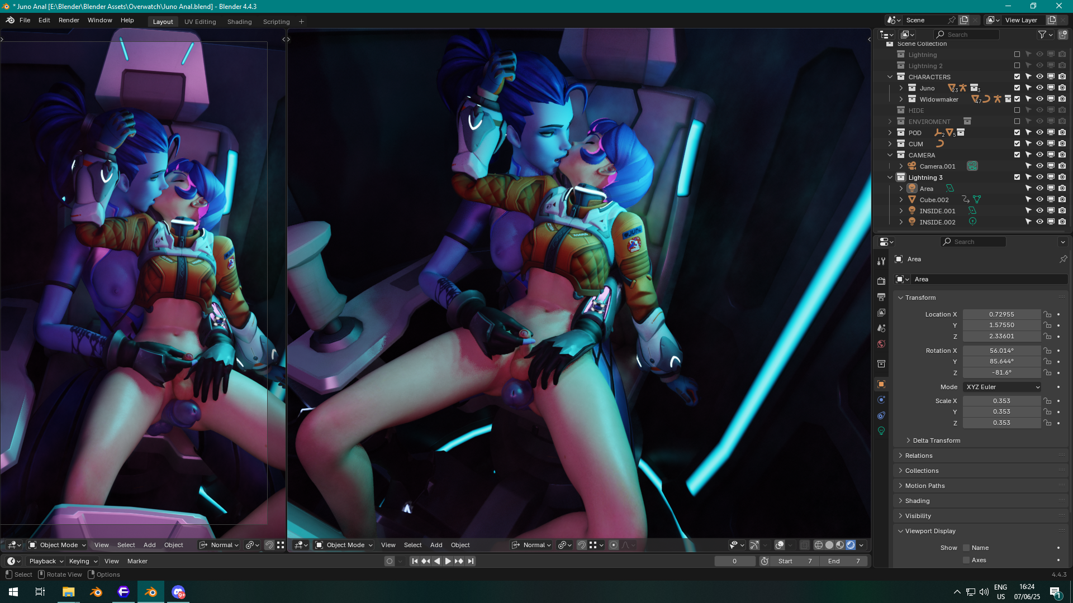The width and height of the screenshot is (1073, 603).
Task: Toggle gizmos in the right viewport
Action: click(x=754, y=545)
